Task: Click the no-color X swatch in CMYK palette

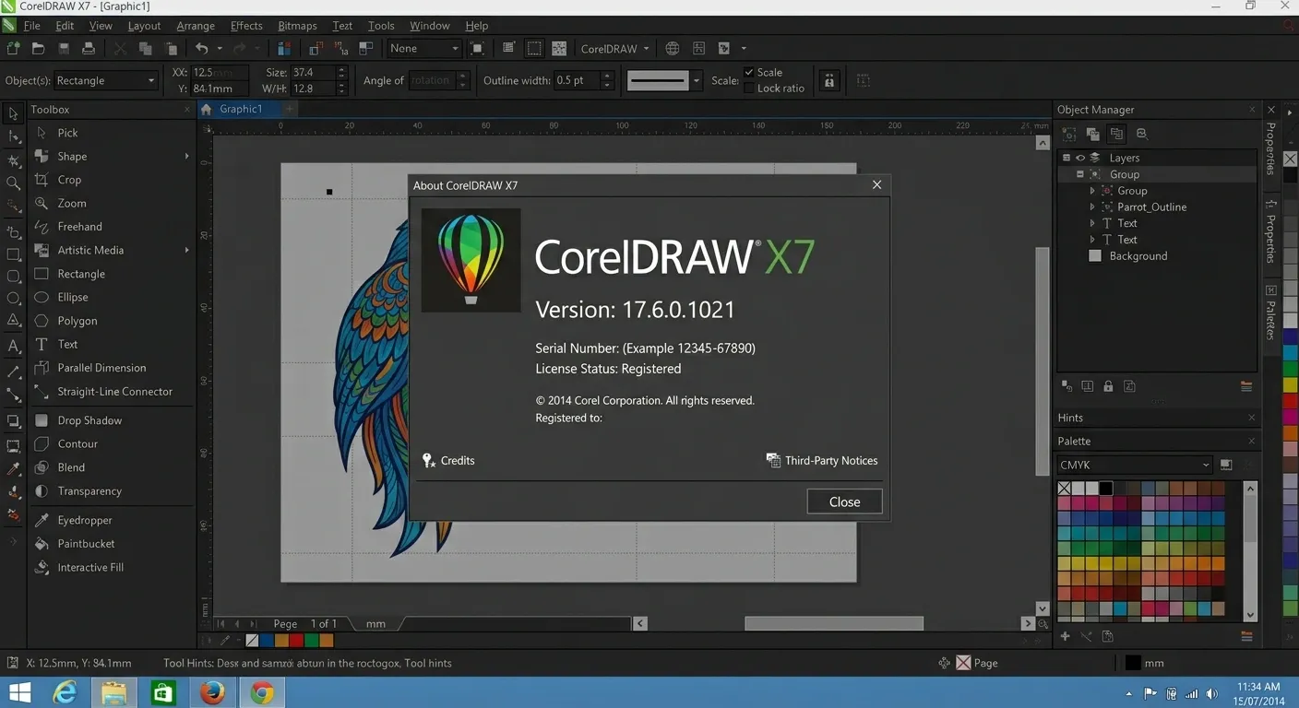Action: coord(1064,489)
